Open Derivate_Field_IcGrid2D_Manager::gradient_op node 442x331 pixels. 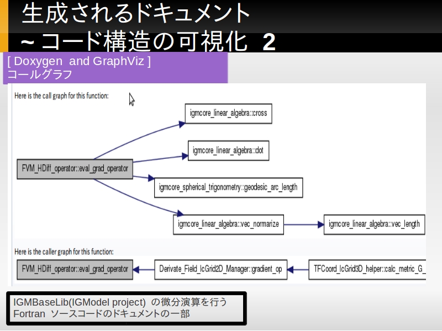(220, 269)
